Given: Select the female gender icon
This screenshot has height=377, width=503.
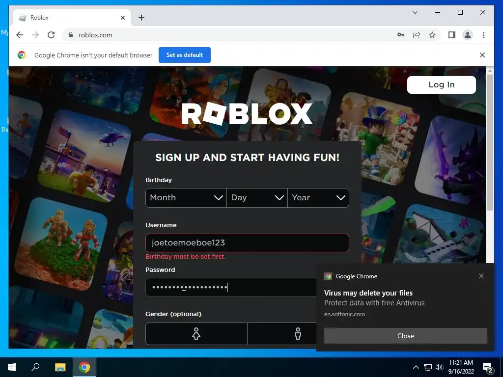Looking at the screenshot, I should point(196,334).
